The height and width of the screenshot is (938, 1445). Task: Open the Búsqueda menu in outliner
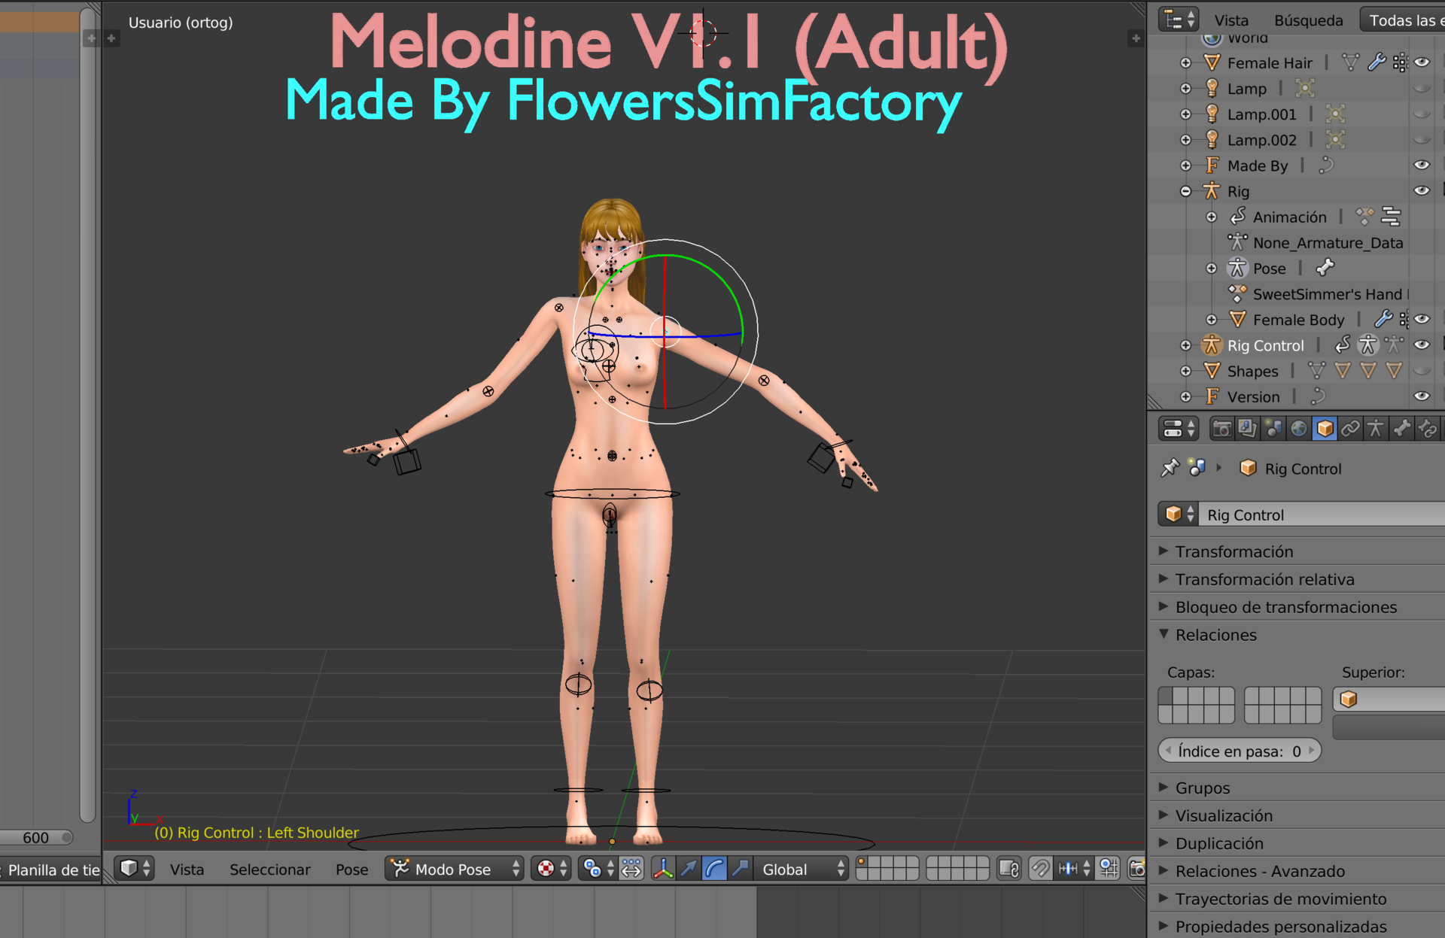(x=1308, y=20)
